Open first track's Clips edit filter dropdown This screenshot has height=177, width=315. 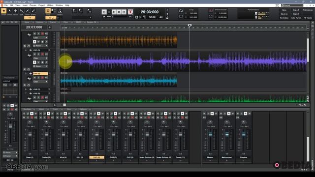40,38
